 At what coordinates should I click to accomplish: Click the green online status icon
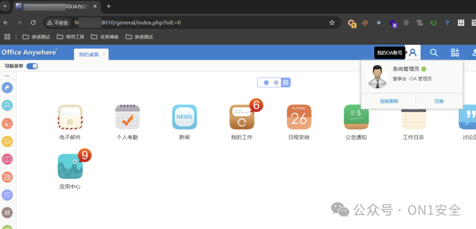click(x=424, y=69)
